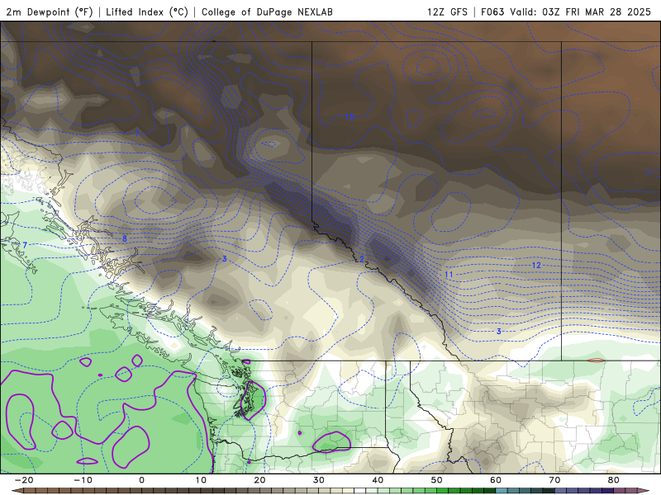Click the blue contour label "11"
Viewport: 661px width, 495px height.
(x=449, y=275)
